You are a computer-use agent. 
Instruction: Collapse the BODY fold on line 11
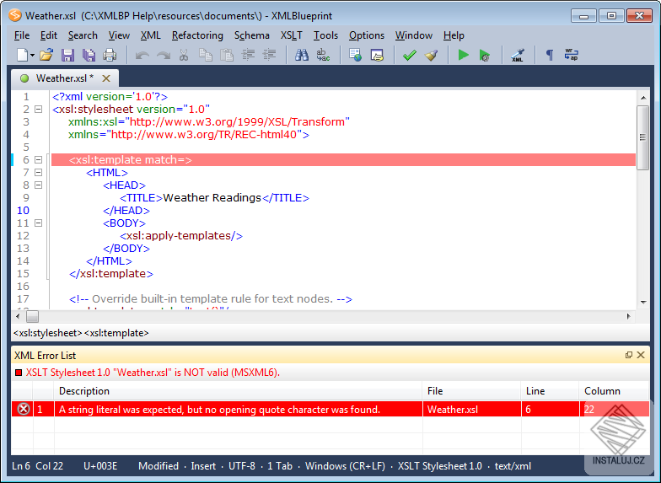[x=38, y=223]
